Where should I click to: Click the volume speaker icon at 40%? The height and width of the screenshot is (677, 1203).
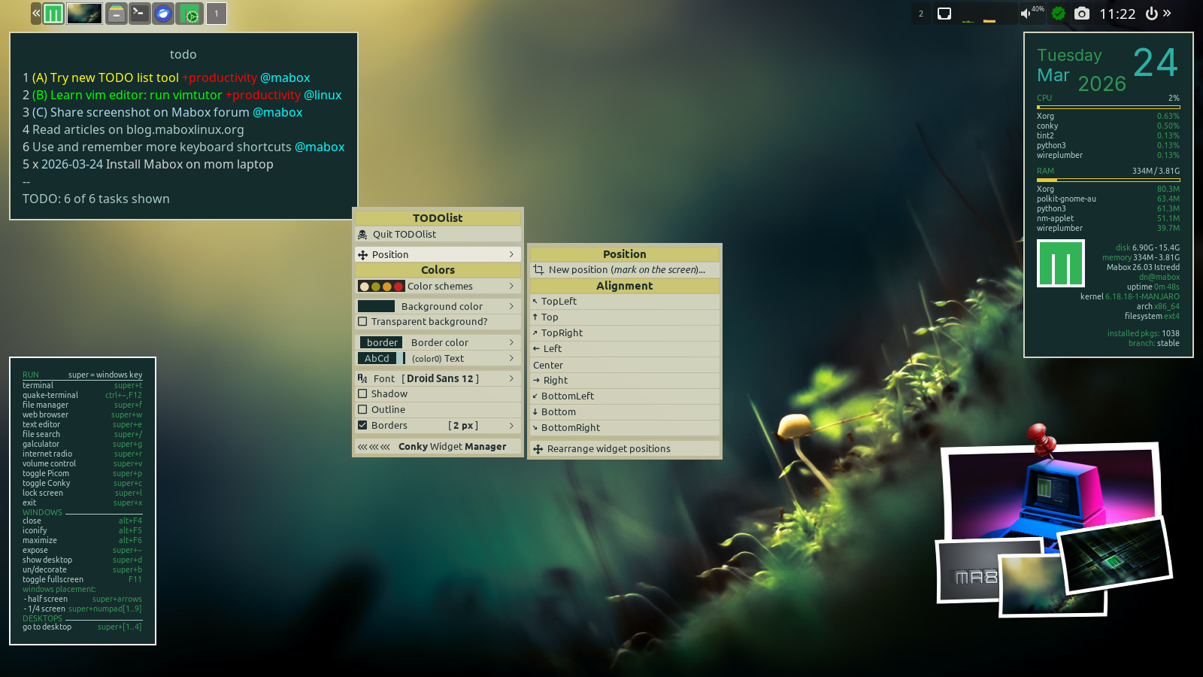[1026, 14]
